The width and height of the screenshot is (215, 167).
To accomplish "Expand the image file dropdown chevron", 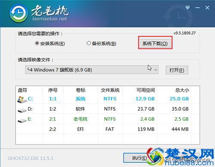I will (x=156, y=70).
